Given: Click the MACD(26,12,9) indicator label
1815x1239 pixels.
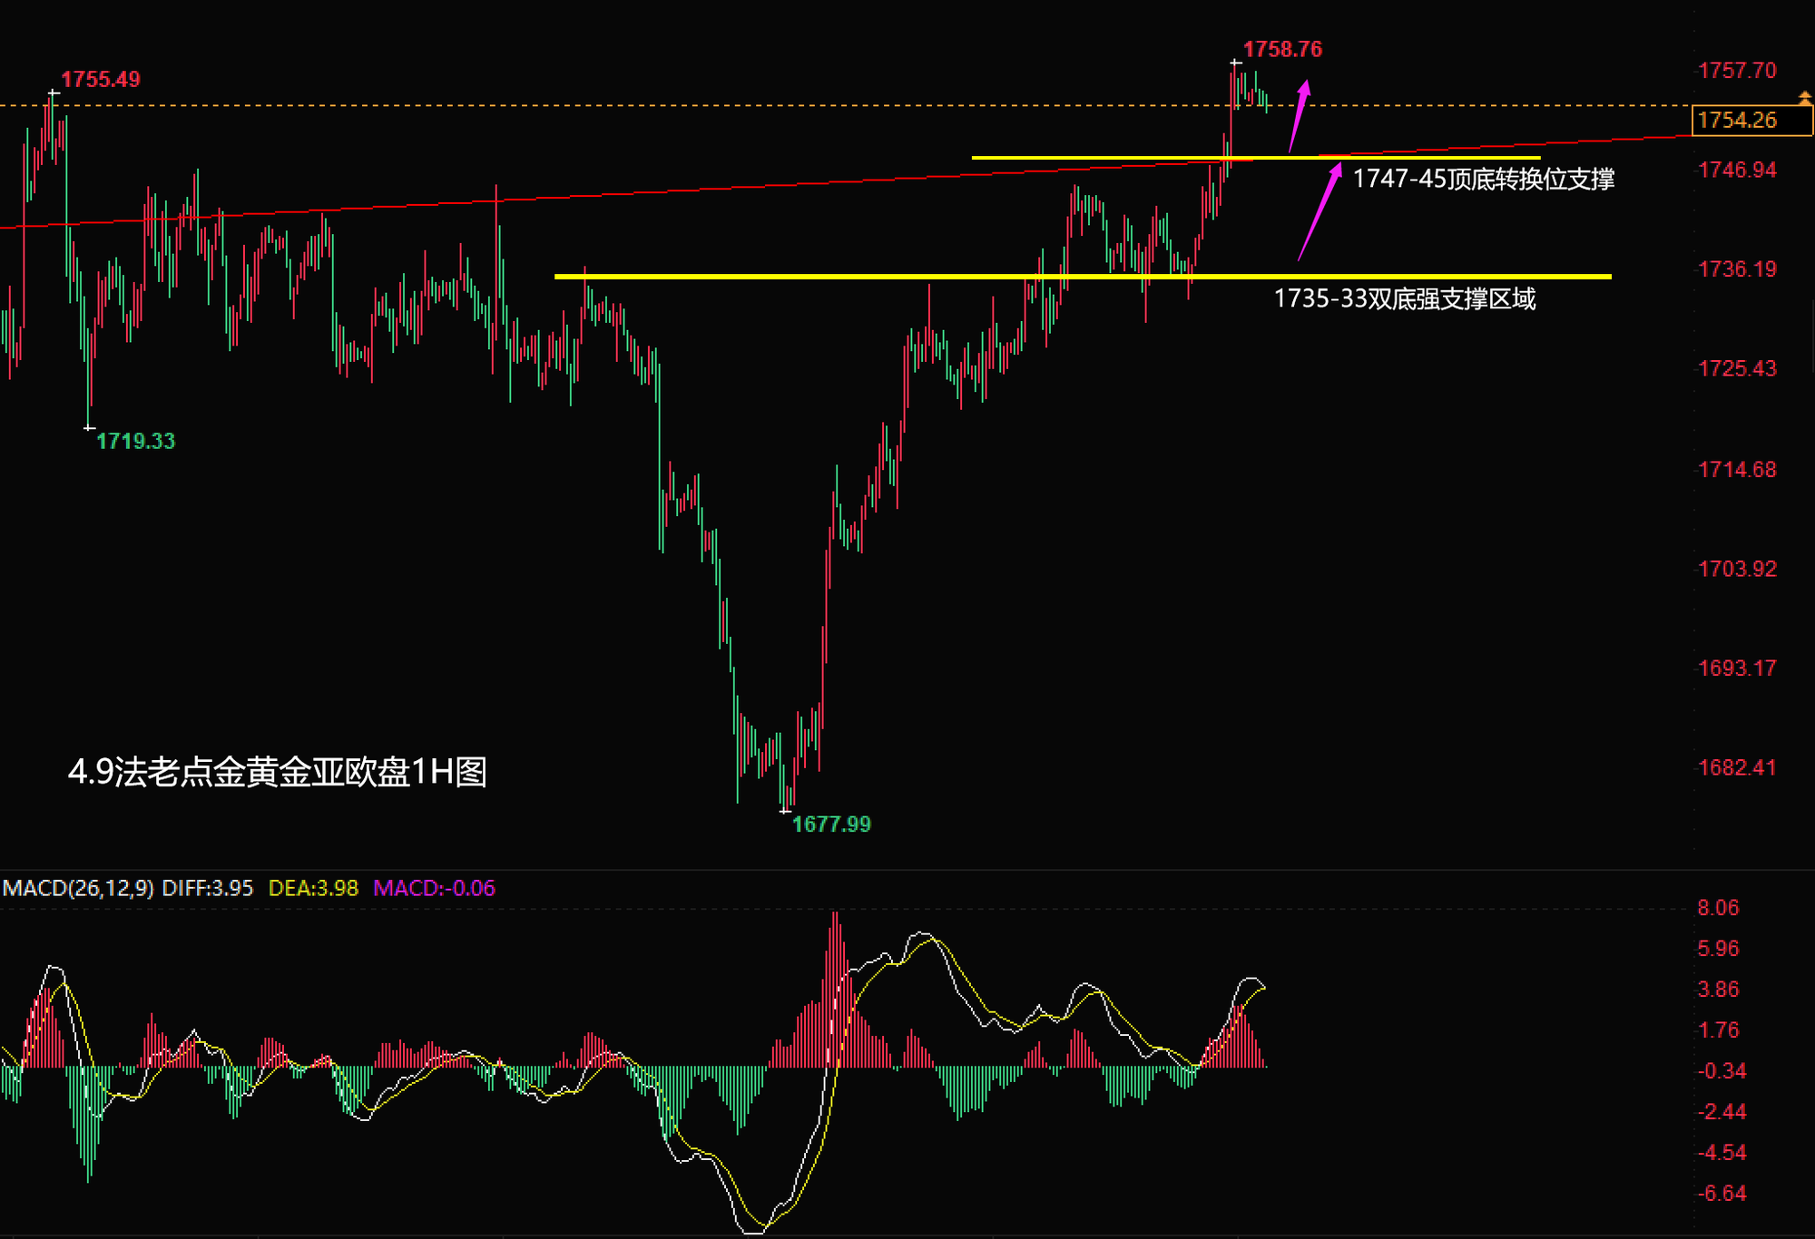Looking at the screenshot, I should click(x=78, y=888).
